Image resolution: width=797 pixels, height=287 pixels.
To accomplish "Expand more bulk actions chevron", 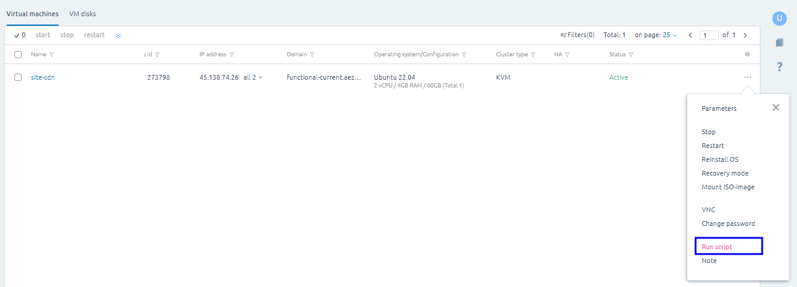I will 118,35.
